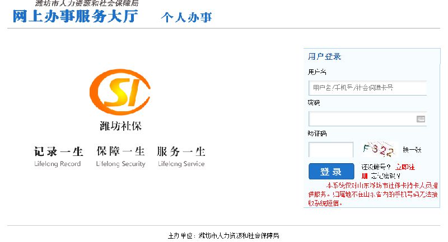Click the 用户登录 panel heading
The image size is (448, 242).
pos(324,56)
